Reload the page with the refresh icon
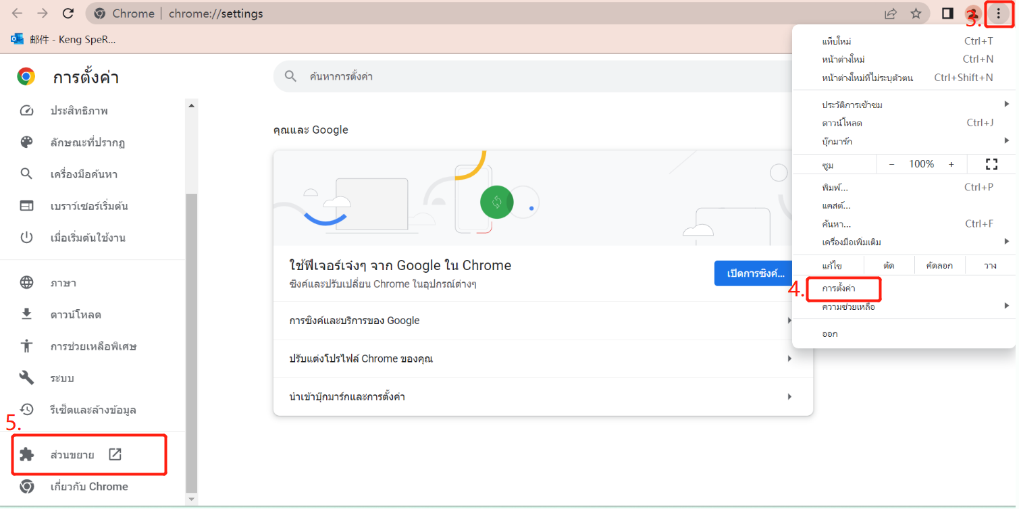This screenshot has height=509, width=1019. pos(68,14)
